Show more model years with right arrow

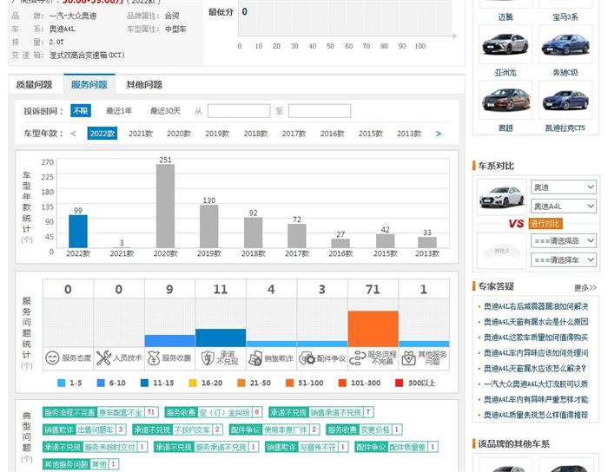[439, 134]
